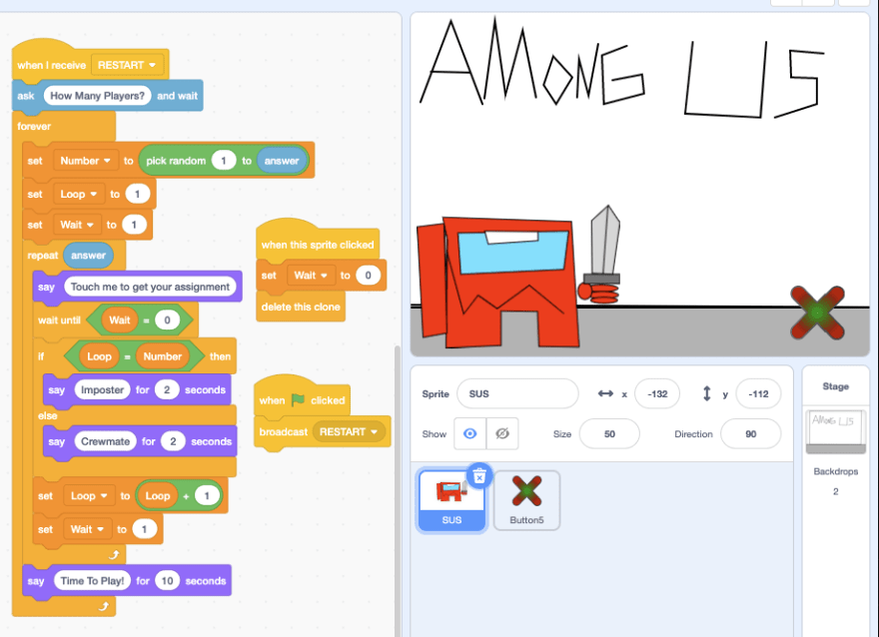This screenshot has height=637, width=879.
Task: Click the red X button sprite on the stage
Action: coord(817,314)
